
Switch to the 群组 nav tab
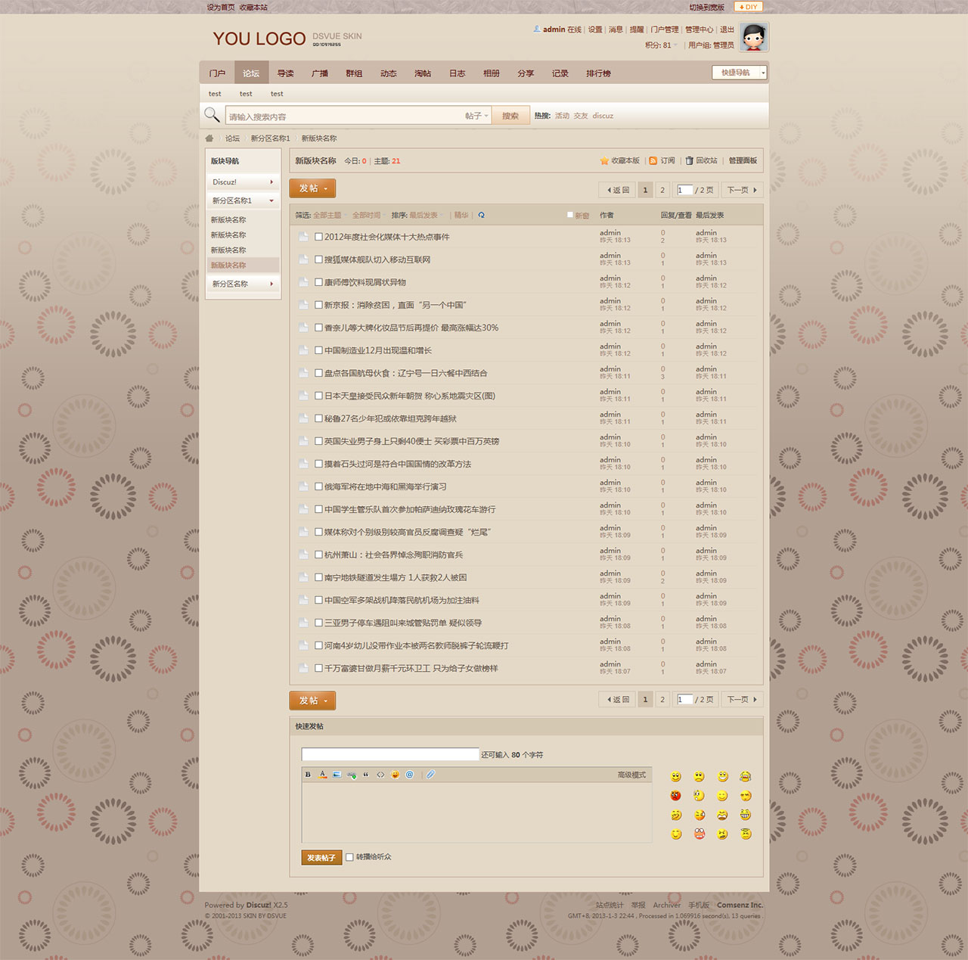coord(354,73)
